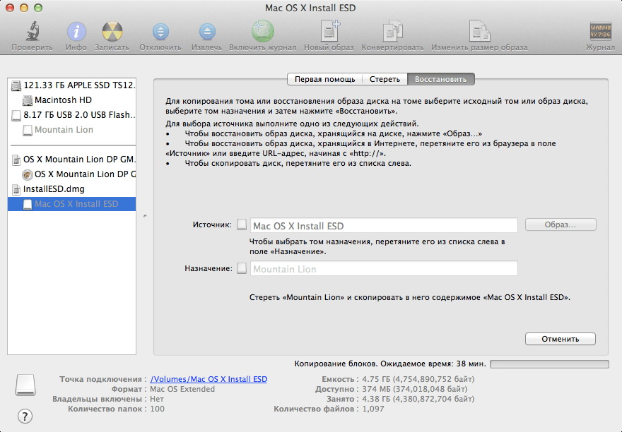Select the OS X Mountain Lion DP GM image
Screen dimensions: 622x432
(72, 160)
